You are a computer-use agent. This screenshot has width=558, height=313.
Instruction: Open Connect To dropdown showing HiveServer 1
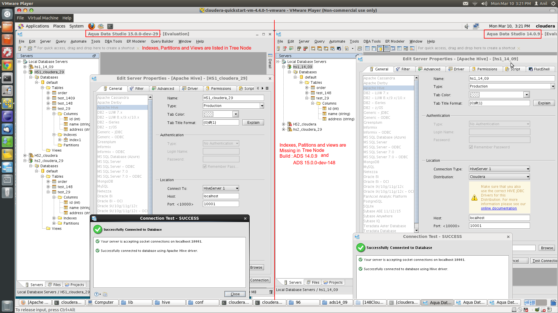click(x=221, y=188)
